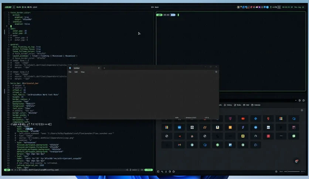309x179 pixels.
Task: Click the brightness sun tray icon
Action: click(262, 7)
